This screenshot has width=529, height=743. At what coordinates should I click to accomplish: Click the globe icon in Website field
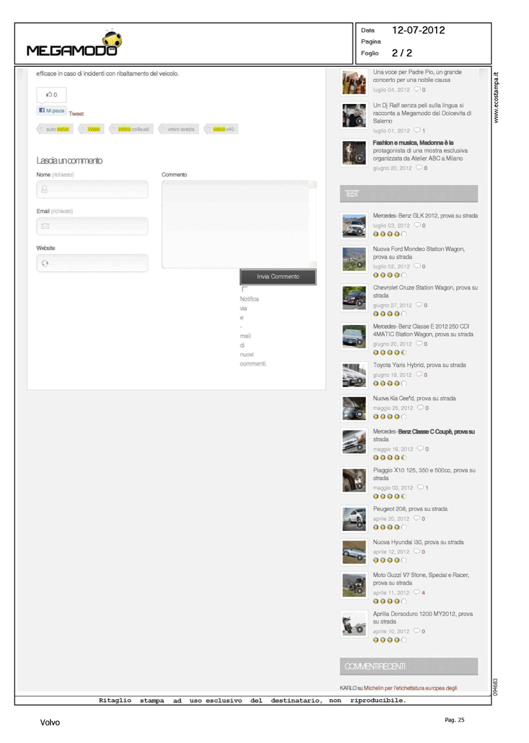click(x=45, y=264)
